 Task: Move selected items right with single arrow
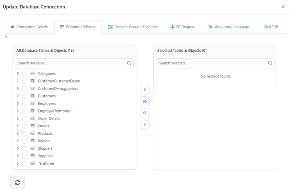click(x=145, y=90)
